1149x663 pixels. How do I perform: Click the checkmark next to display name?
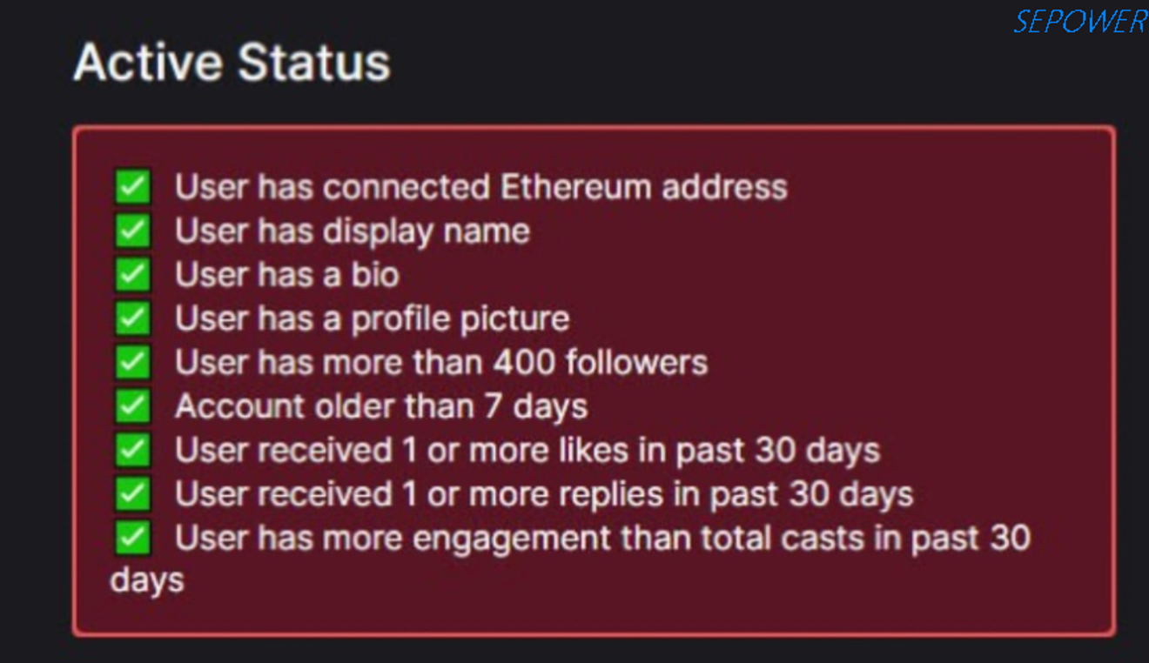click(x=132, y=231)
